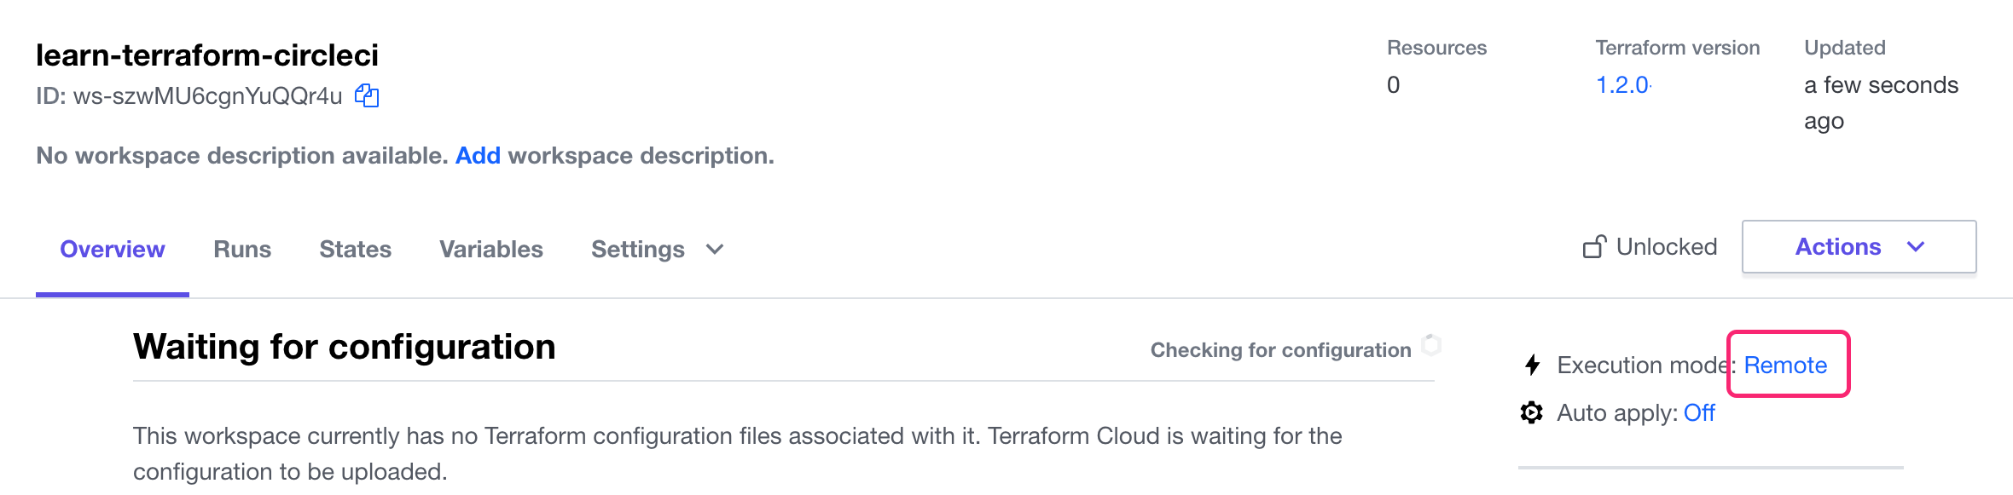Click the spinner beside Checking for configuration
Image resolution: width=2013 pixels, height=495 pixels.
pos(1431,346)
